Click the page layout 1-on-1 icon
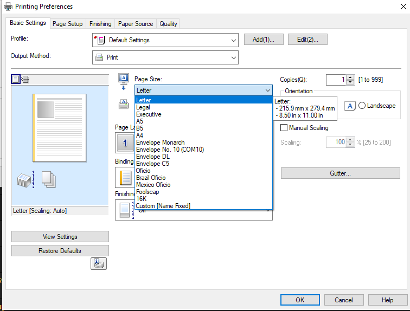 click(x=125, y=142)
